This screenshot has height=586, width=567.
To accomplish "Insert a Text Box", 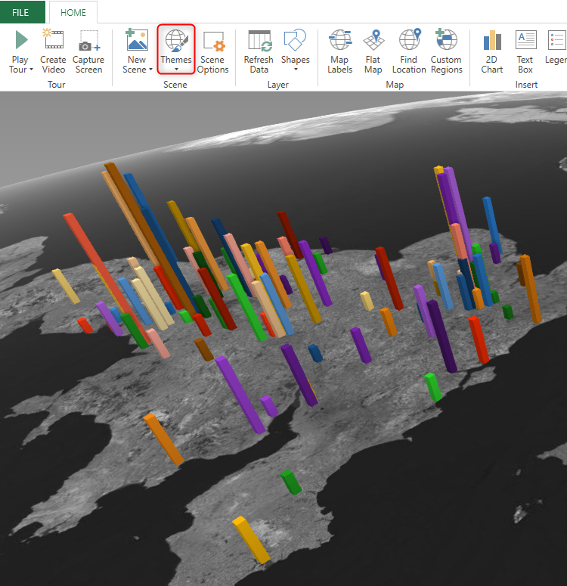I will 525,41.
